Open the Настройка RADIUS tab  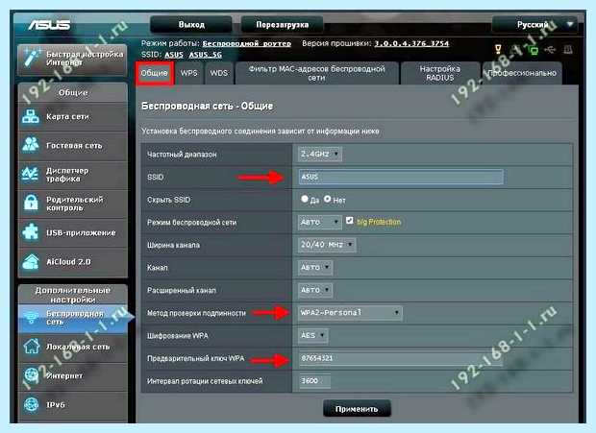coord(440,73)
